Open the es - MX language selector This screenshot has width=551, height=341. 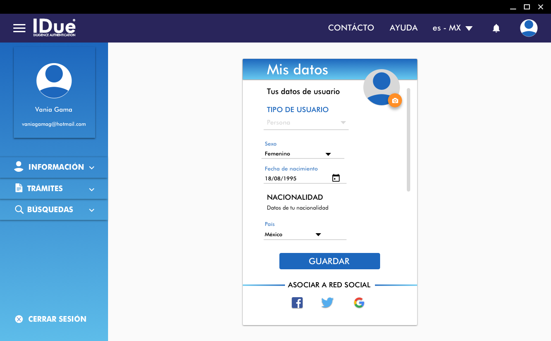click(452, 28)
